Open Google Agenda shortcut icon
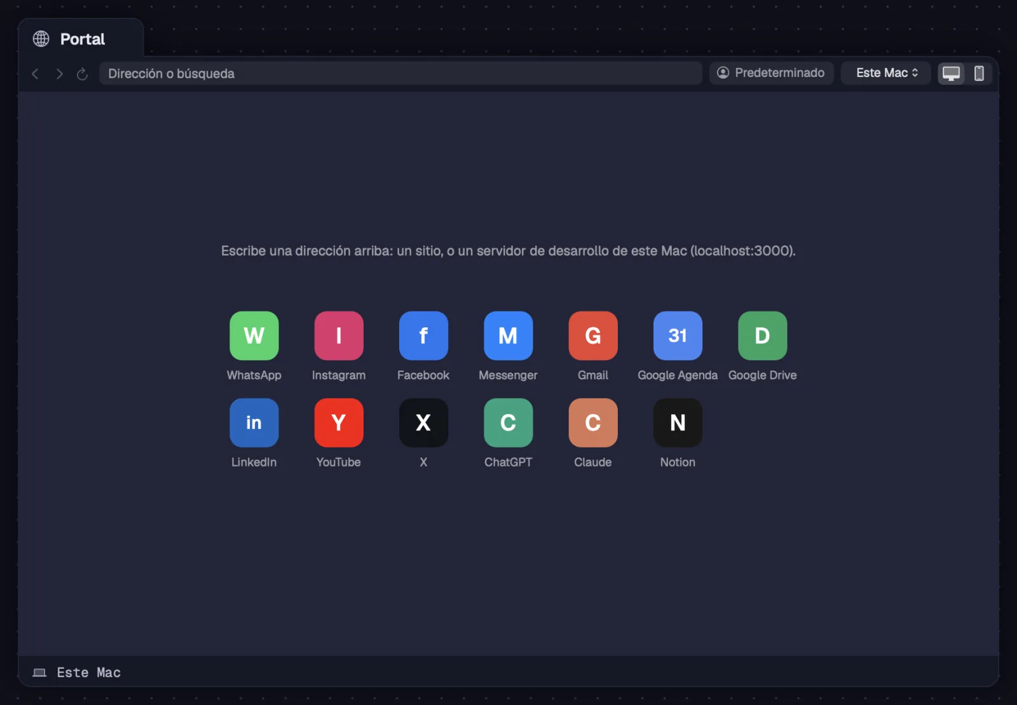 pyautogui.click(x=678, y=336)
